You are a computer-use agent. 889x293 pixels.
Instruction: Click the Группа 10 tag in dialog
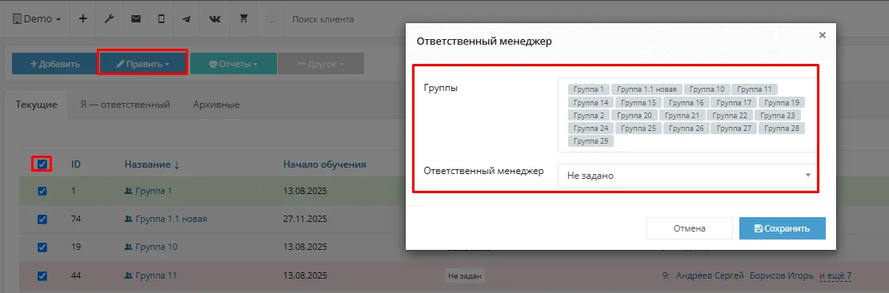[x=707, y=89]
